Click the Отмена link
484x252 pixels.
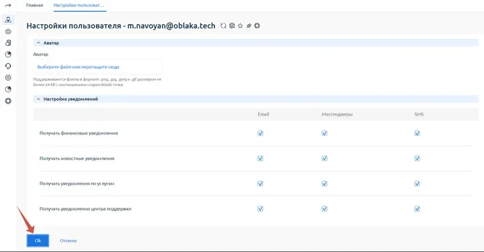tap(68, 241)
